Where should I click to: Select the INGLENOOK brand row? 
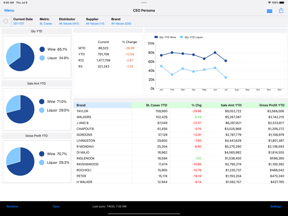click(x=181, y=158)
